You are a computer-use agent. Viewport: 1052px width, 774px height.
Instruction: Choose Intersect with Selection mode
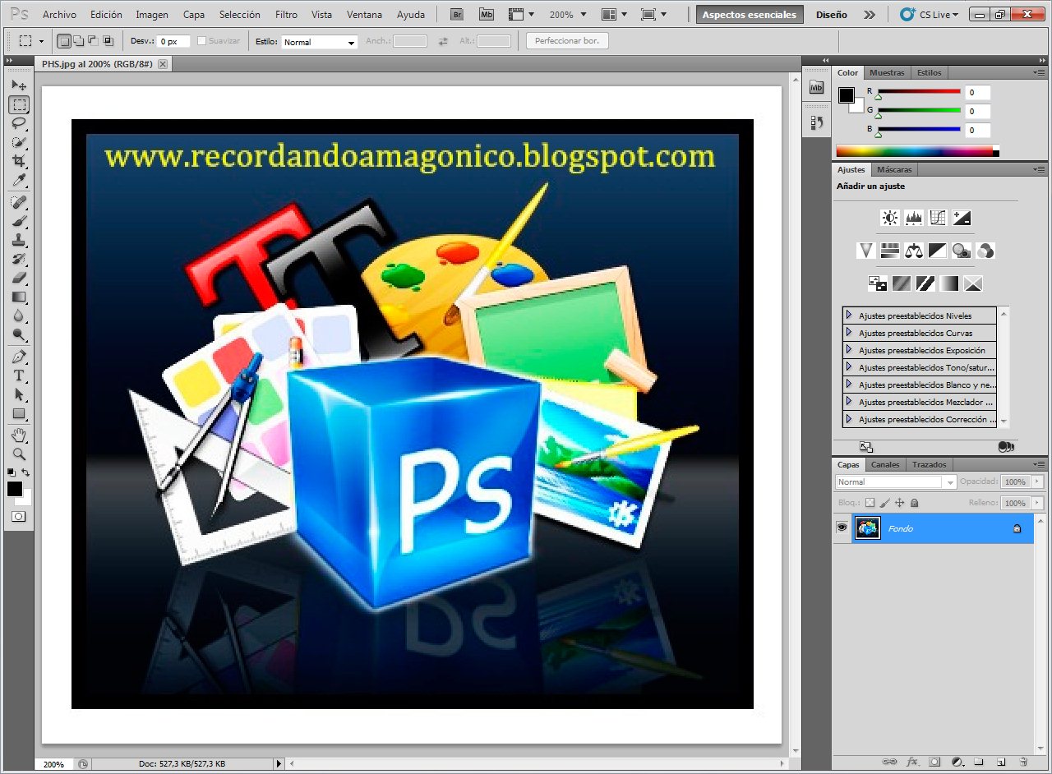(x=108, y=40)
